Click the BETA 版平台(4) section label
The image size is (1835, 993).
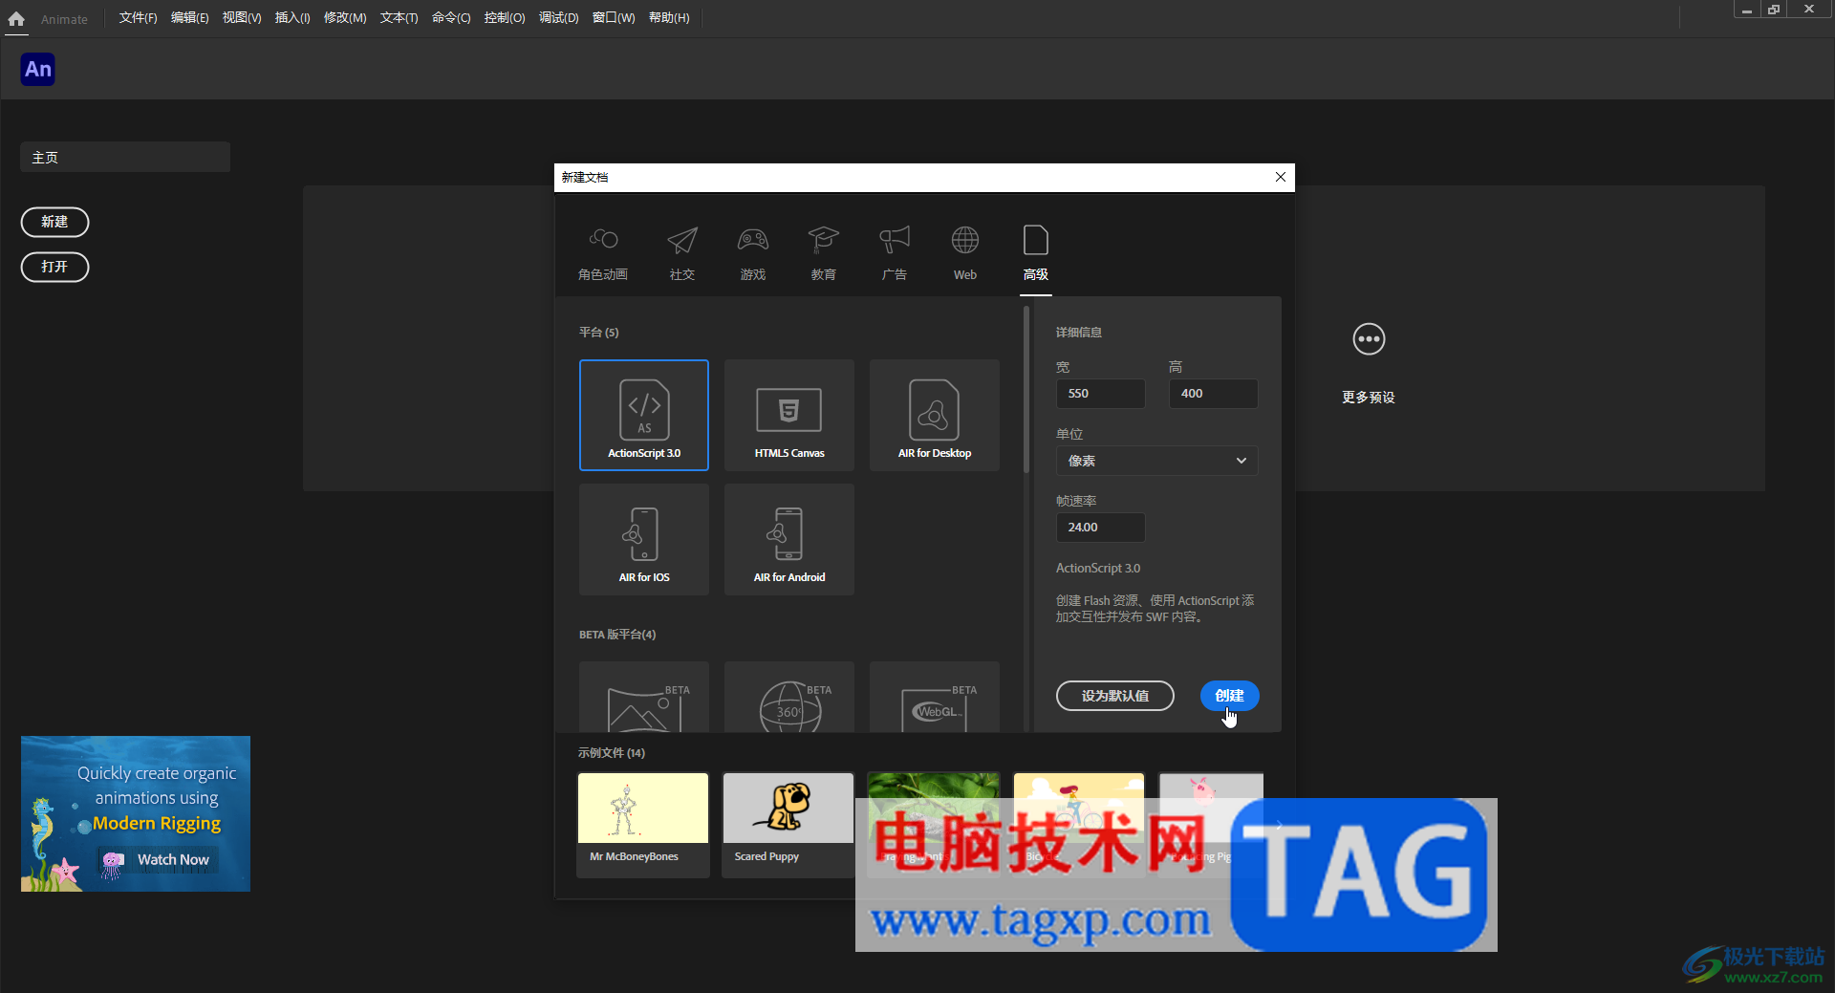616,635
